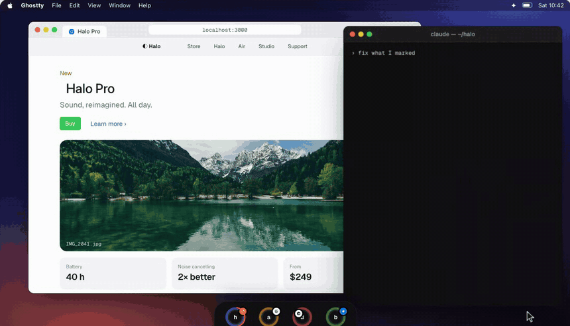Click the 'New' label above heading
This screenshot has width=570, height=326.
(x=66, y=73)
